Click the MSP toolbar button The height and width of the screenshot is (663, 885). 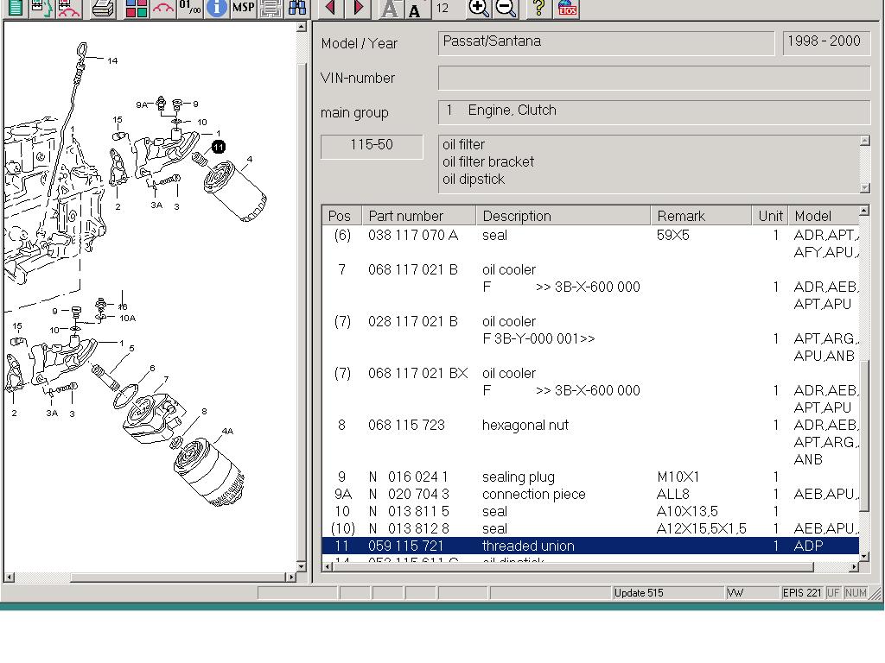(x=243, y=9)
